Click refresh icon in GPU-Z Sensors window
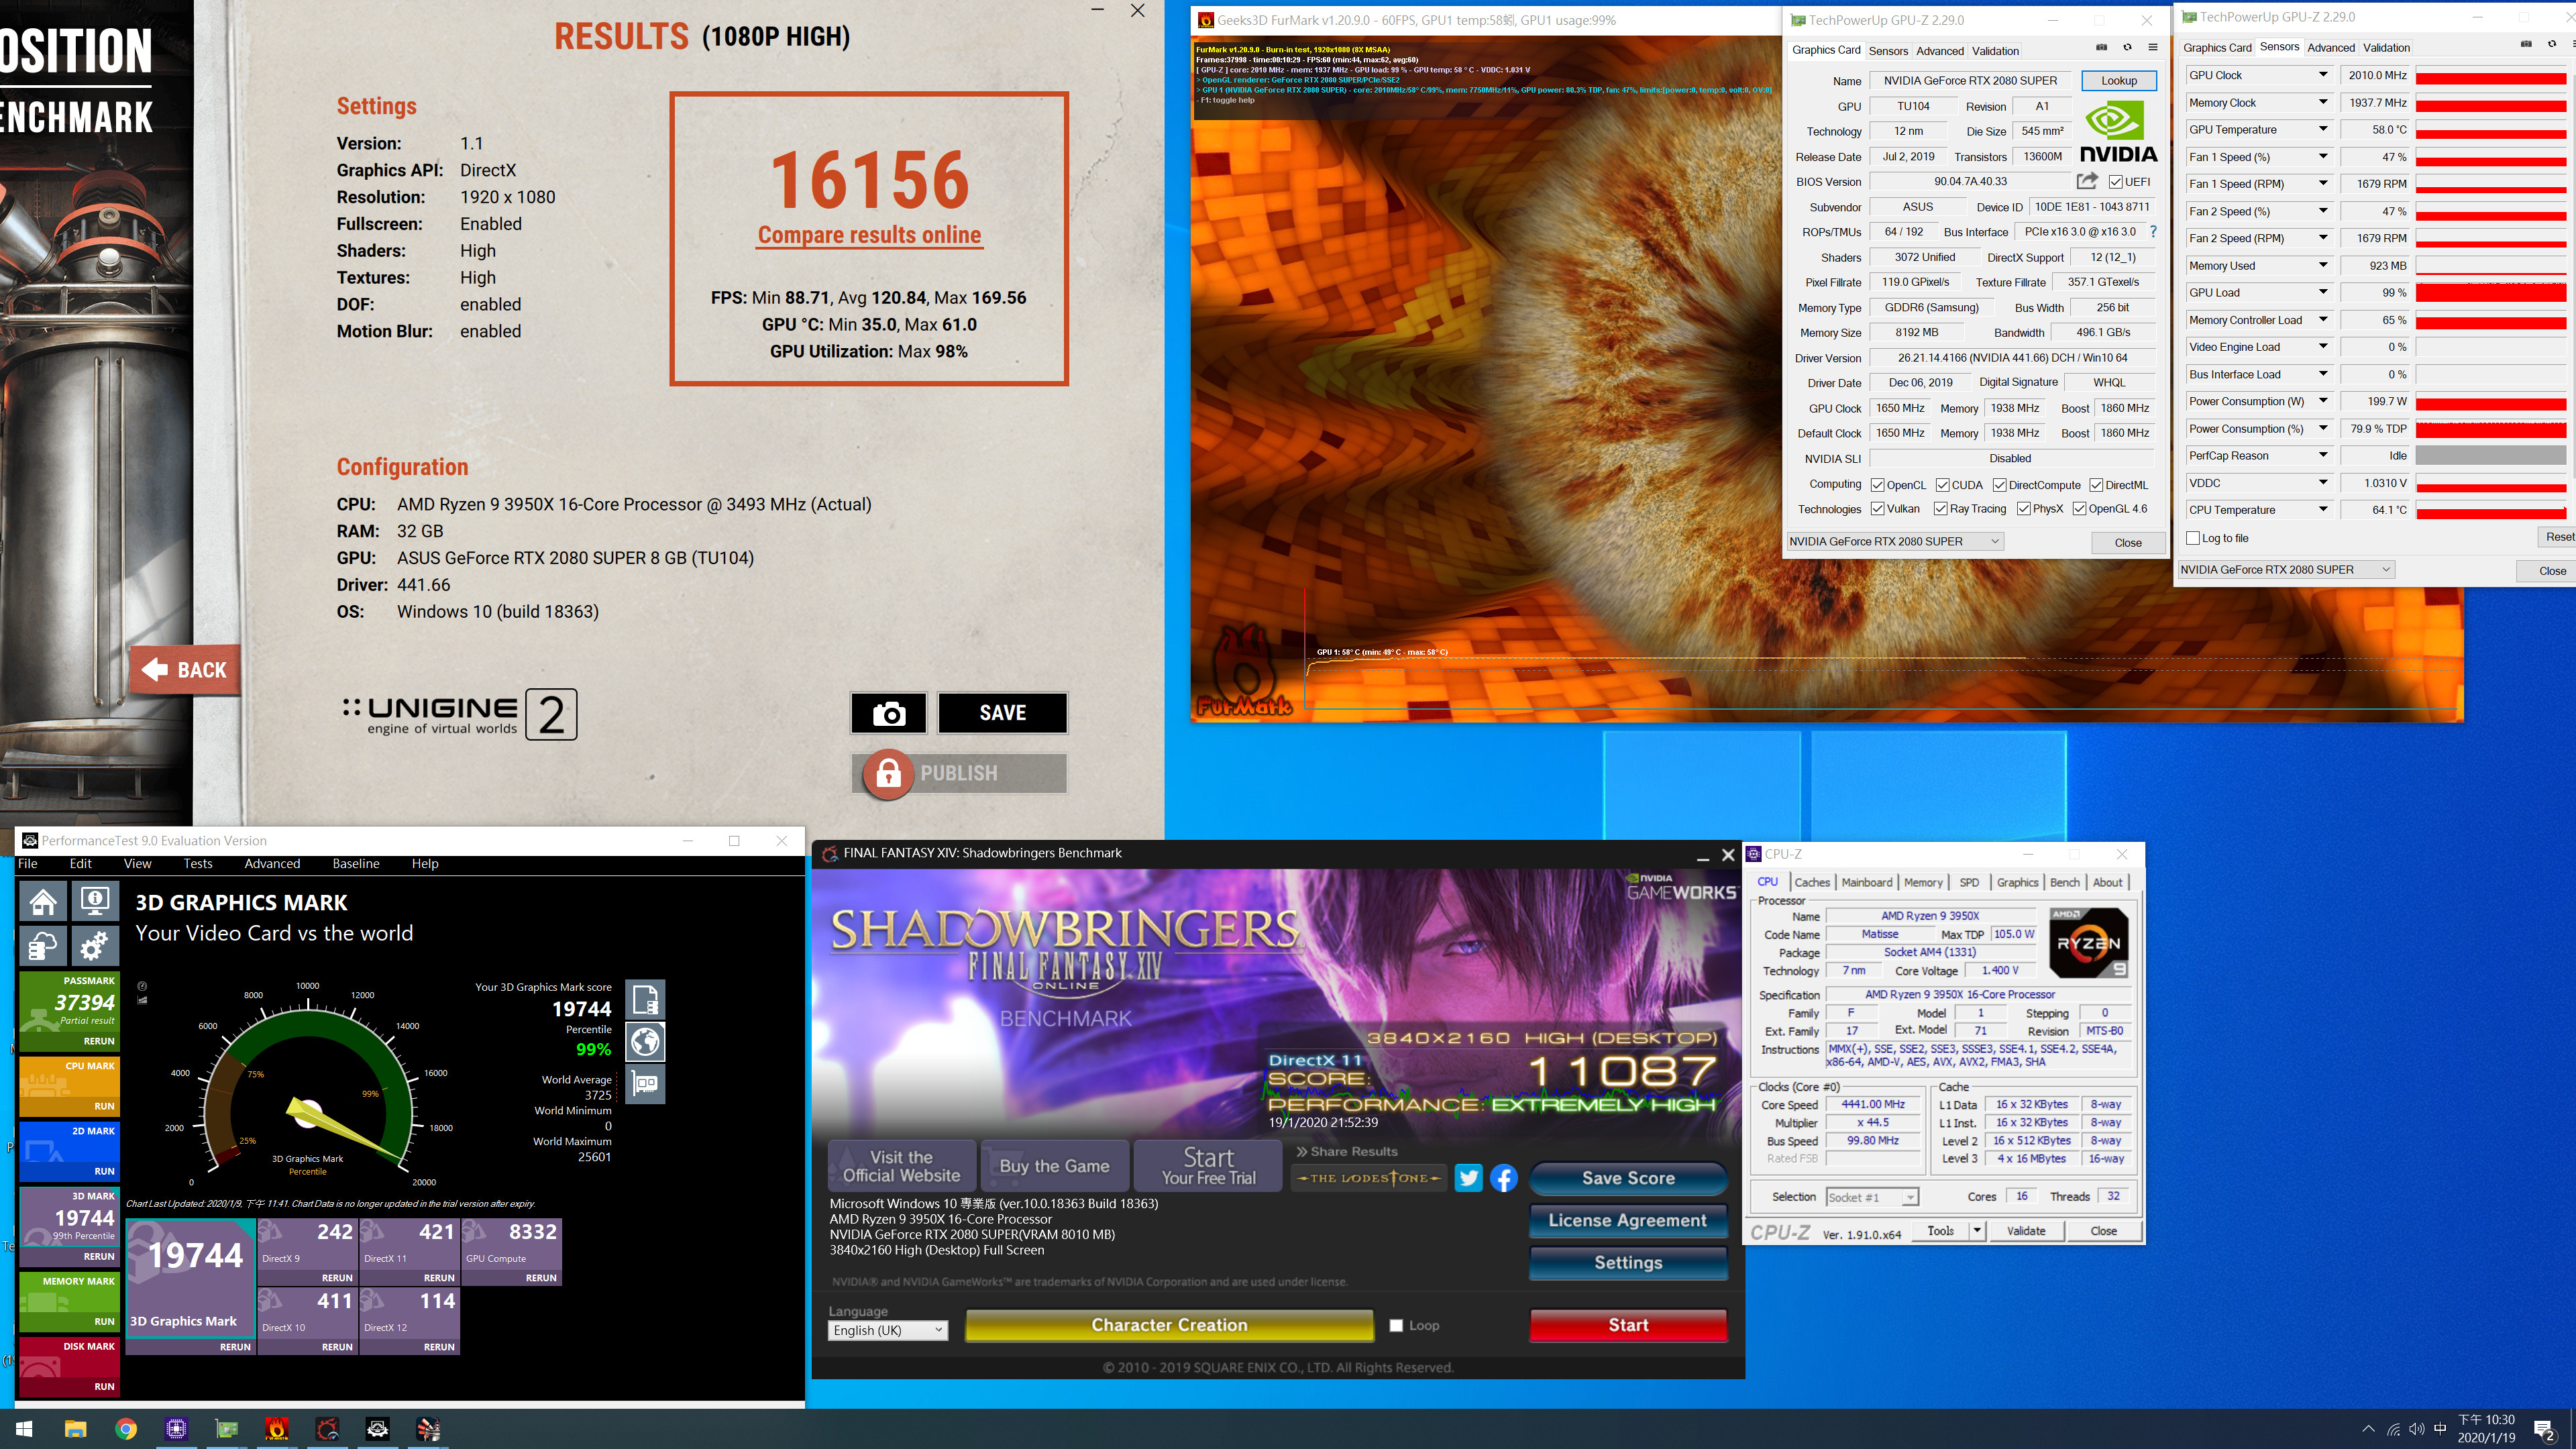 click(x=2552, y=44)
